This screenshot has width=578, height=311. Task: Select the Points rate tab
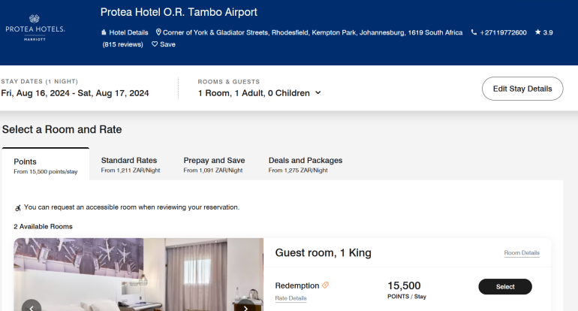45,165
